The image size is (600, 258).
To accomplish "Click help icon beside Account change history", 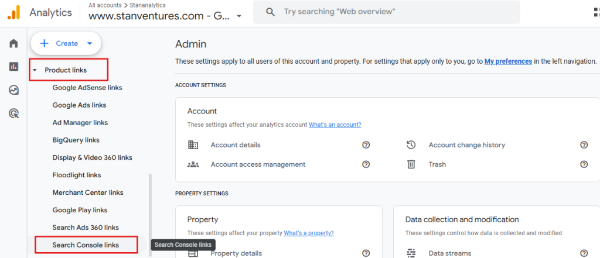I will tap(584, 145).
